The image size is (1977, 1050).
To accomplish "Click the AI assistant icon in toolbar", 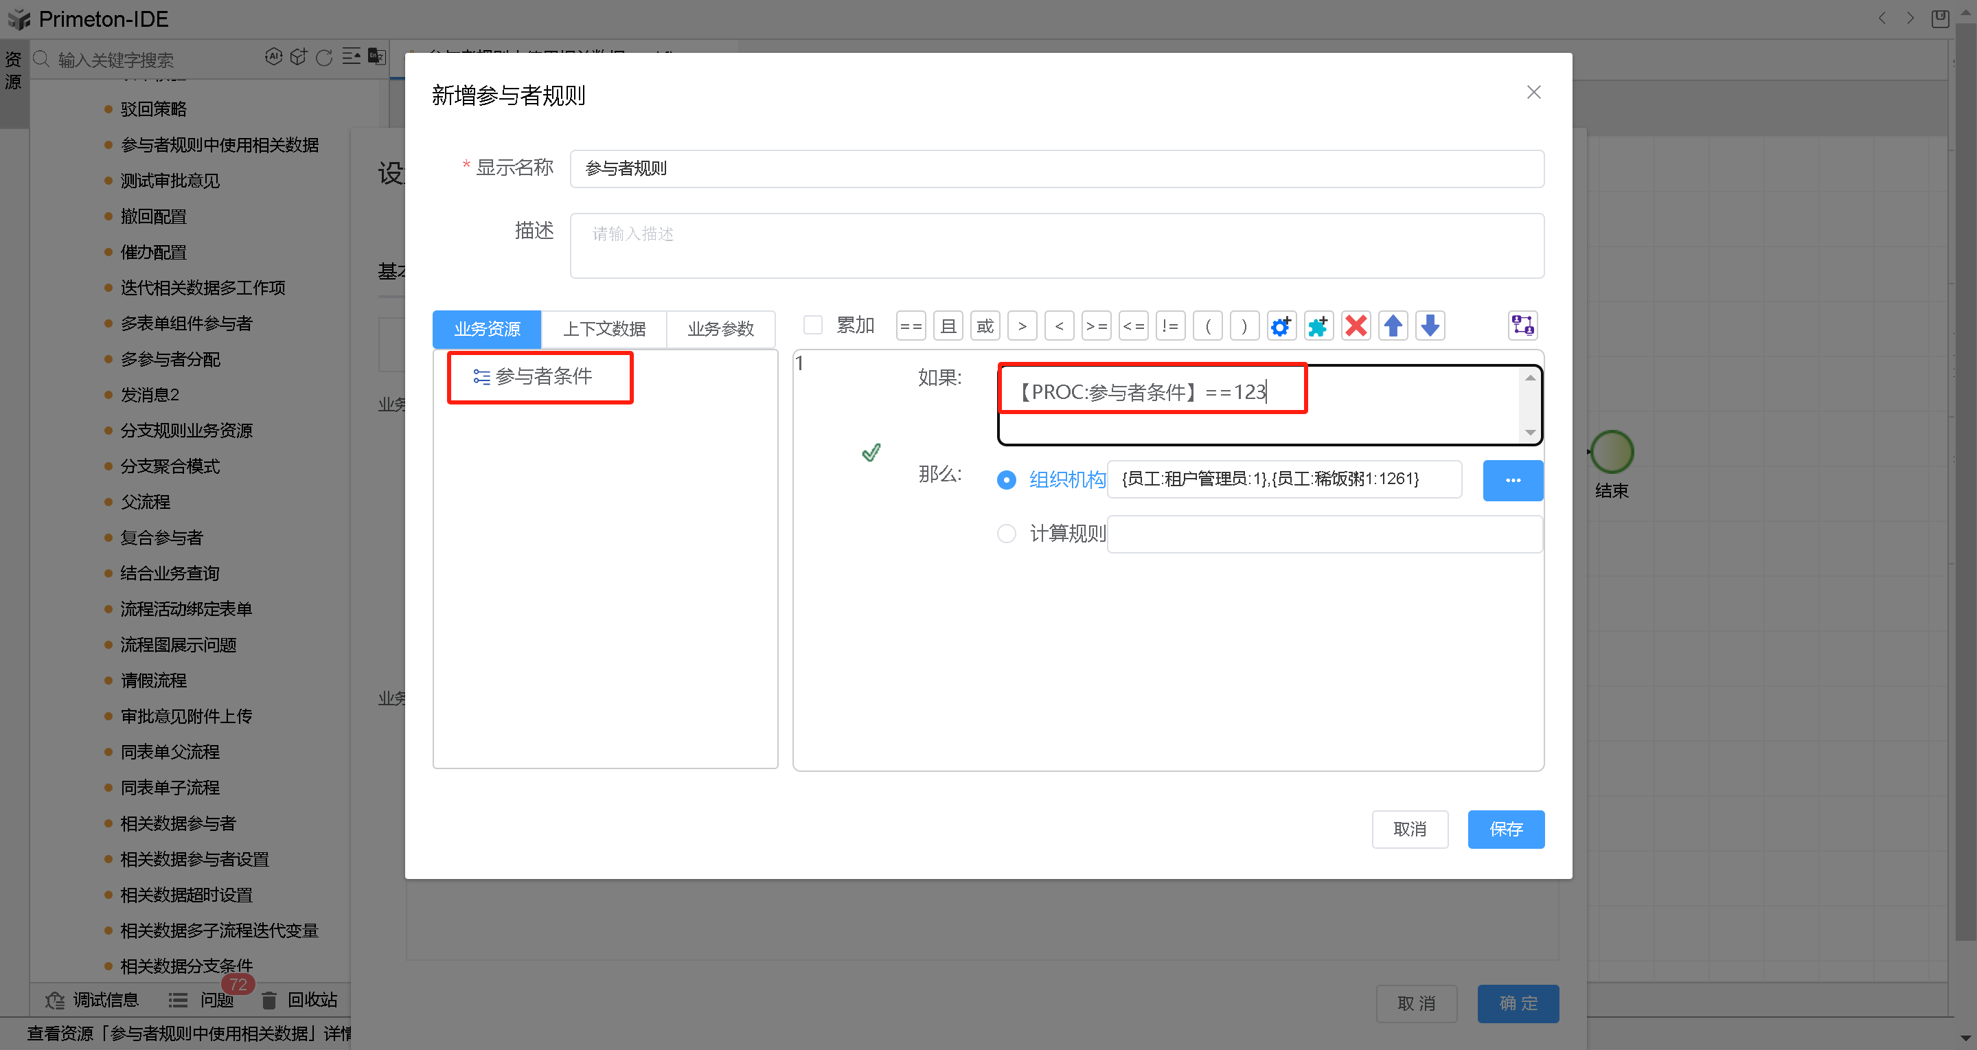I will coord(275,57).
